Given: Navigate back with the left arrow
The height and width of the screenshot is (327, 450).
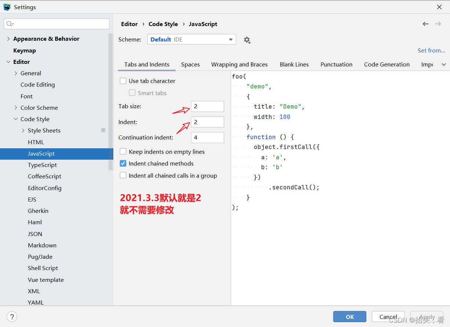Looking at the screenshot, I should (425, 24).
